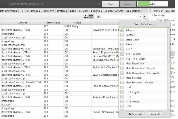Viewport: 178px width, 119px height.
Task: Select the HSTS Policy status cell
Action: click(78, 26)
